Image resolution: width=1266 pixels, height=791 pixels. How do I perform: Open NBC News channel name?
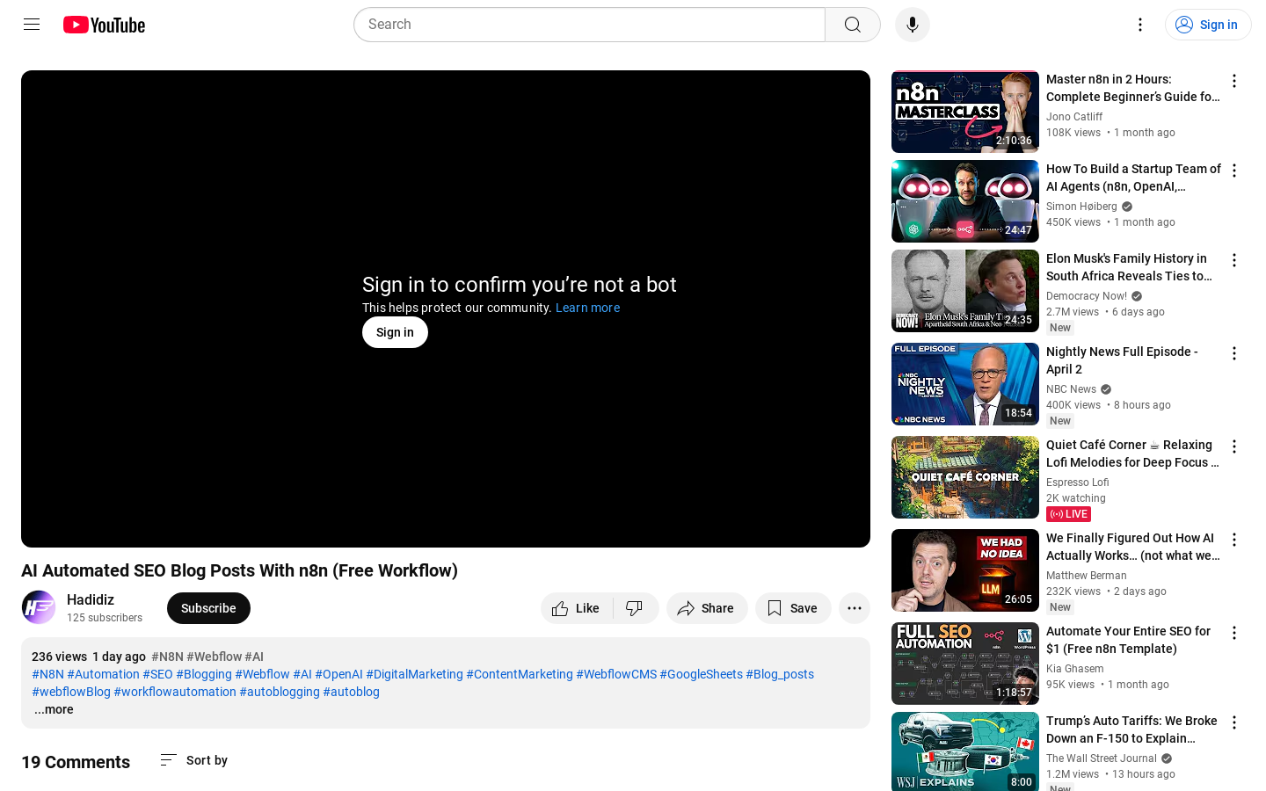click(1071, 389)
